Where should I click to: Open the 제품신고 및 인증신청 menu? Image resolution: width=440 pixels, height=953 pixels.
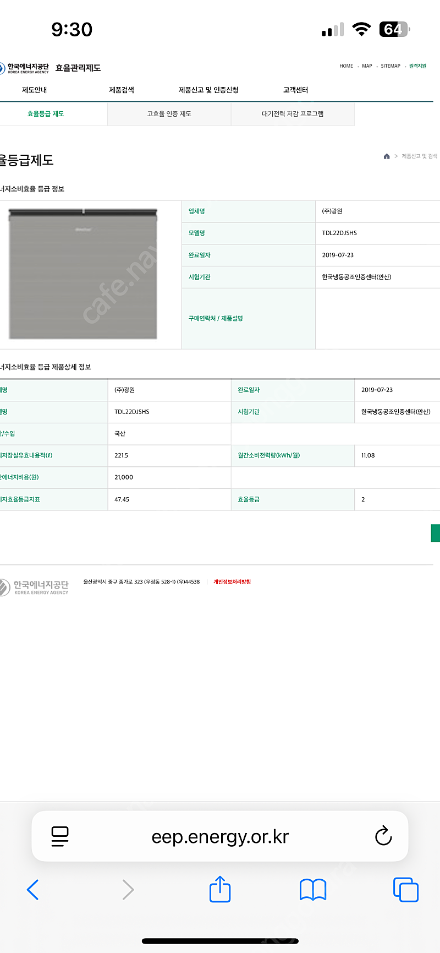coord(208,90)
